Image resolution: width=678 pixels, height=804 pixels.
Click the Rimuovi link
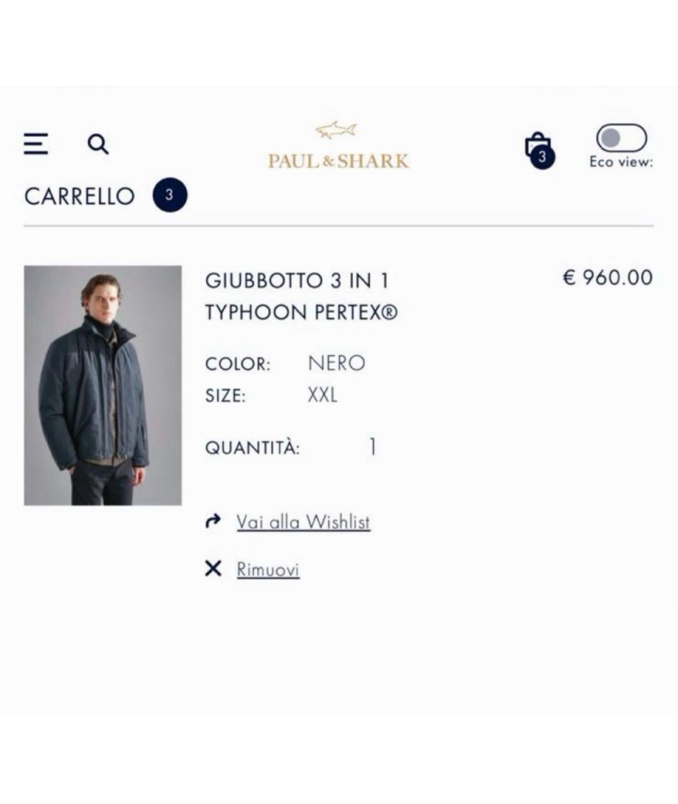click(x=268, y=570)
